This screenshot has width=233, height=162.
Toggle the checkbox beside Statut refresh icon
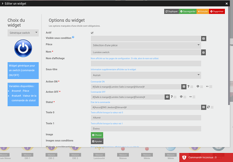212,107
